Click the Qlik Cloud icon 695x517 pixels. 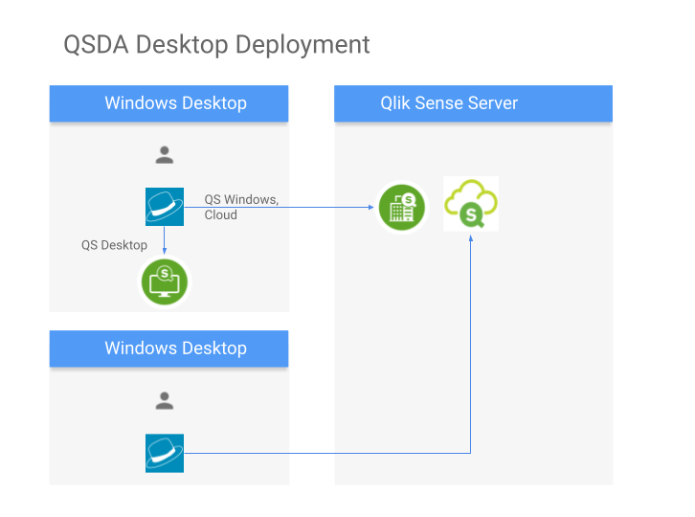click(x=471, y=204)
